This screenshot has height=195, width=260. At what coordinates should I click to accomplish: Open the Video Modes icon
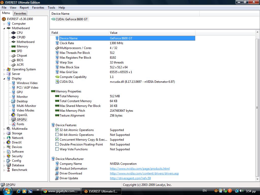coord(13,110)
